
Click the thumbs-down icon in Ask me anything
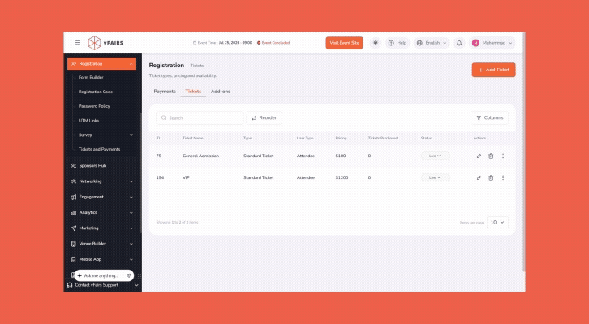(128, 275)
